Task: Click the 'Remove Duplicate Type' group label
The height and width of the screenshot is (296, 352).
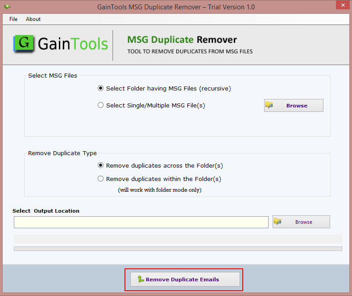Action: pyautogui.click(x=62, y=153)
